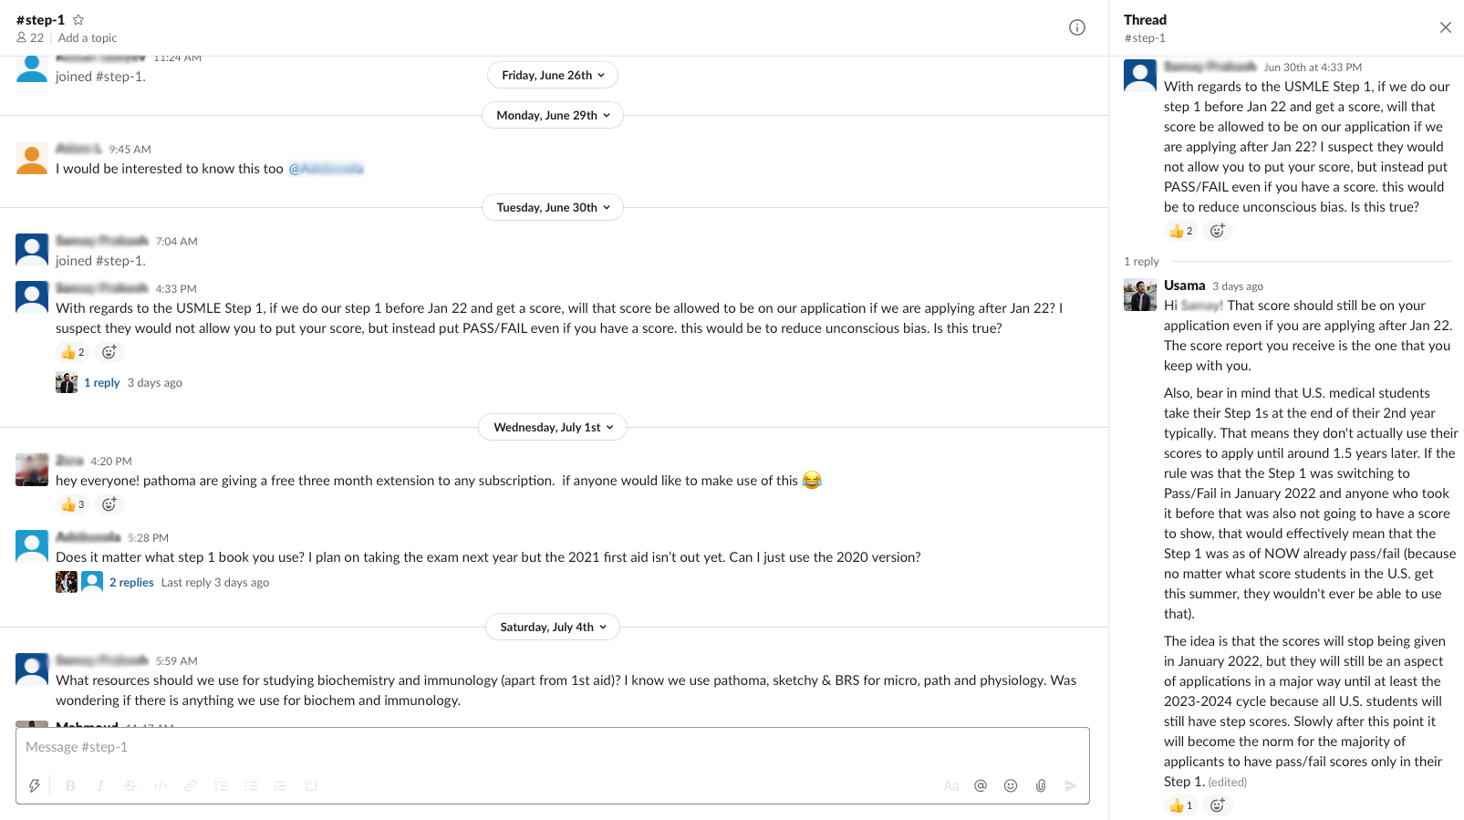Click the mention @ icon in composer
Screen dimensions: 1464x820
tap(981, 785)
